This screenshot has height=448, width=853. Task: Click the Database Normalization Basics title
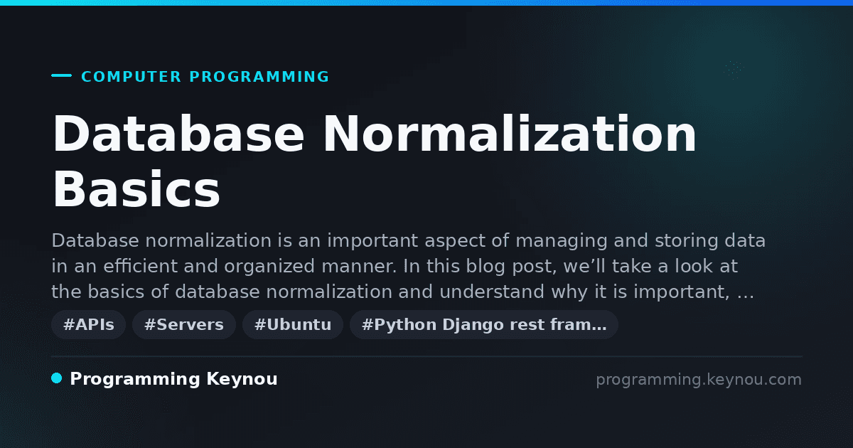[375, 162]
